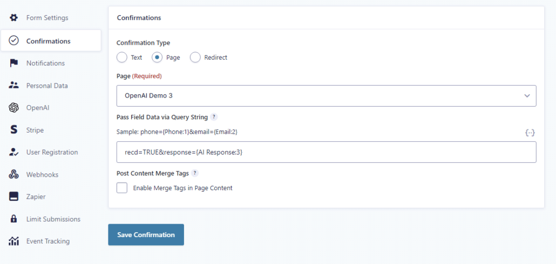Click the query string input field

click(326, 152)
